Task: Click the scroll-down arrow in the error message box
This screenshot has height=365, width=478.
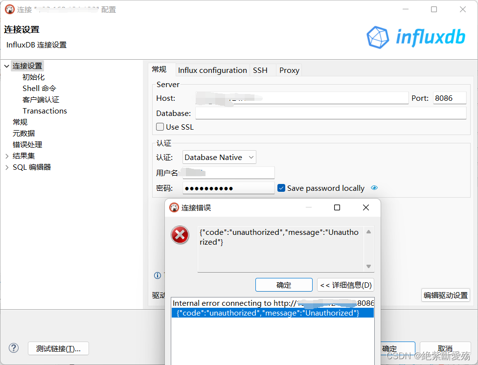Action: pyautogui.click(x=369, y=267)
